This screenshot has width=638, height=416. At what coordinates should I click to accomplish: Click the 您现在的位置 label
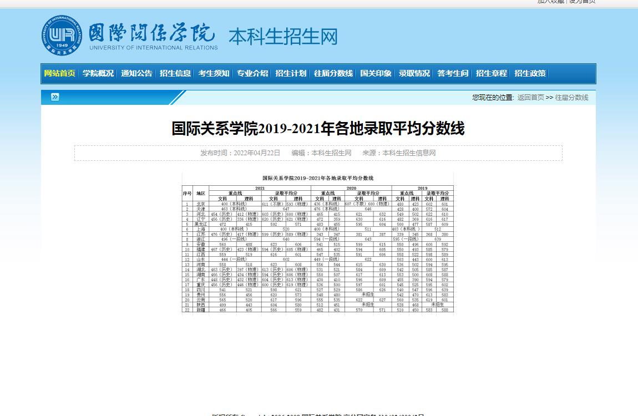click(x=493, y=98)
